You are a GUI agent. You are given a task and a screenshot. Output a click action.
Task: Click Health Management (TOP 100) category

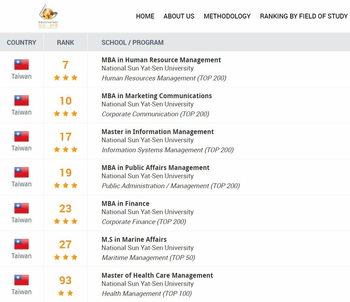point(147,294)
